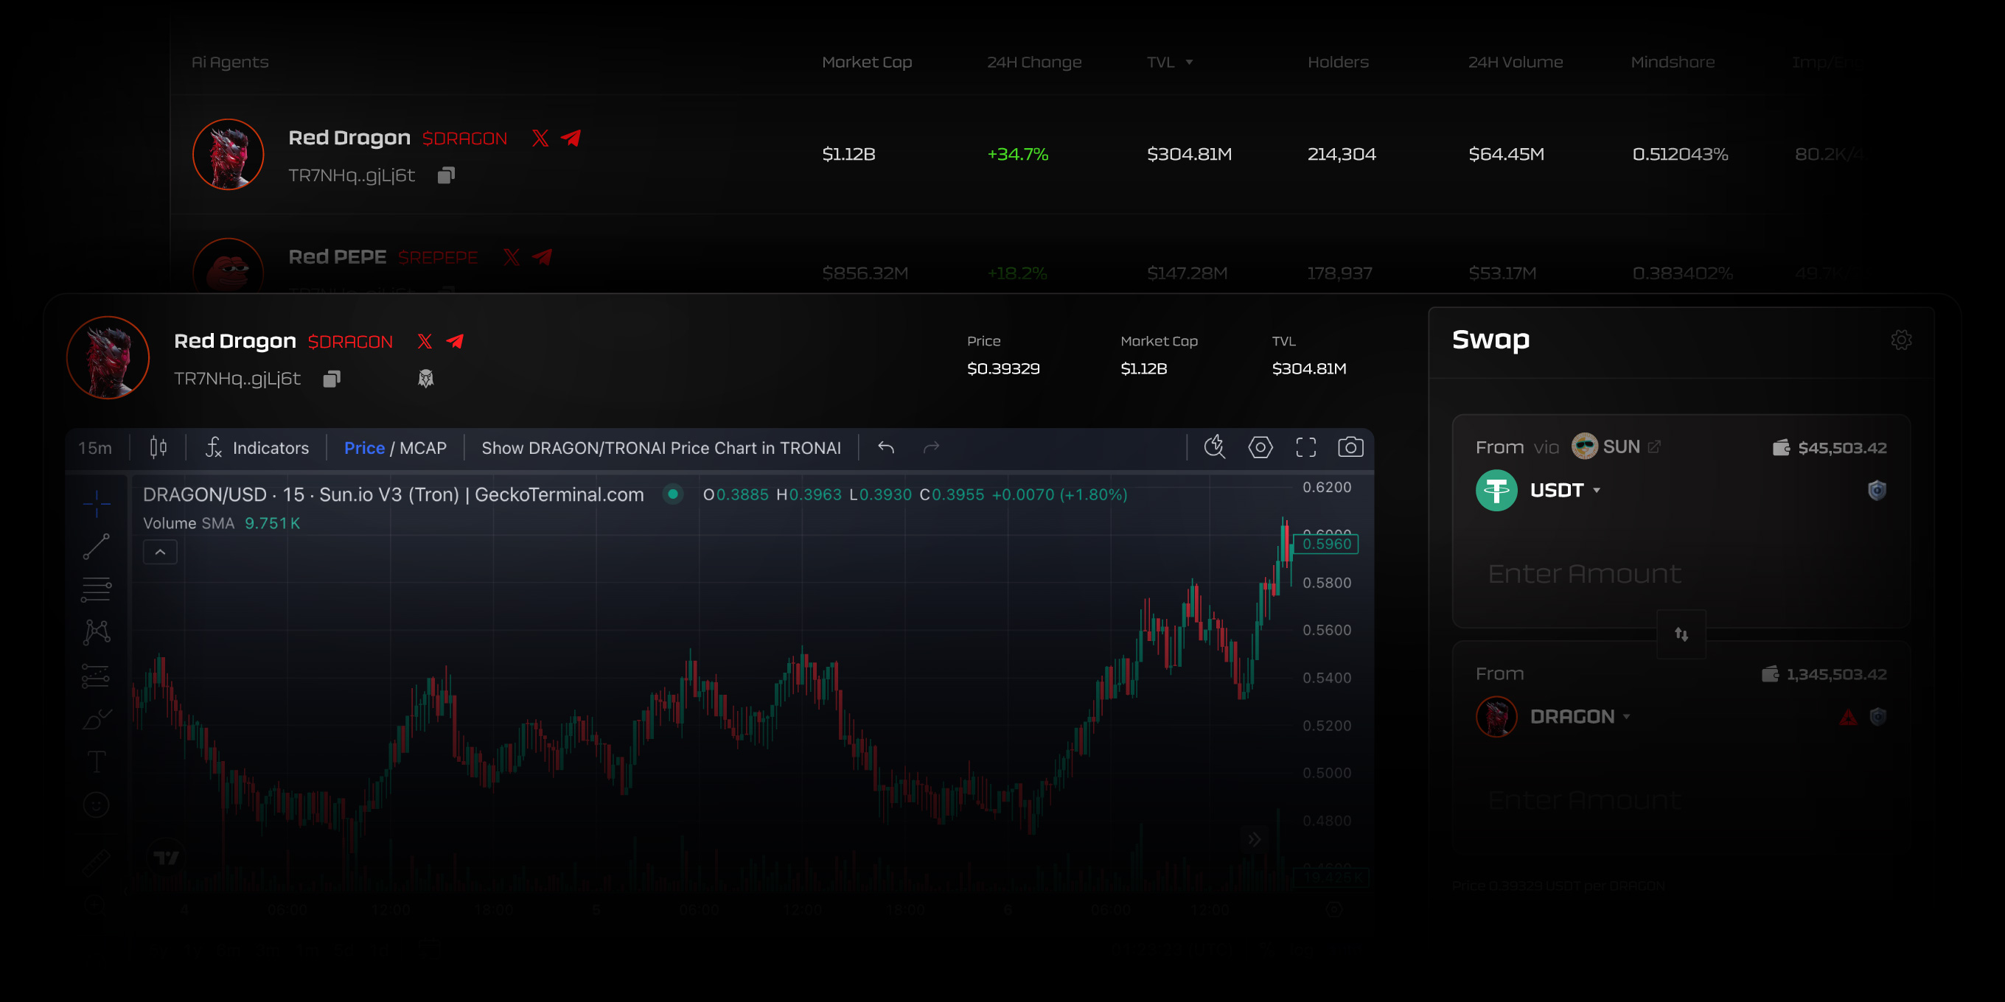
Task: Select the ruler measure tool
Action: tap(97, 862)
